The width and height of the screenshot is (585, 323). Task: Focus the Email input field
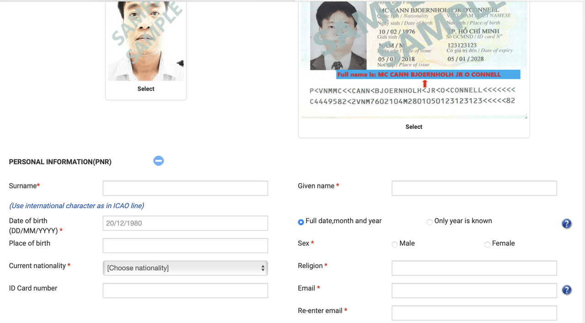[x=474, y=291]
